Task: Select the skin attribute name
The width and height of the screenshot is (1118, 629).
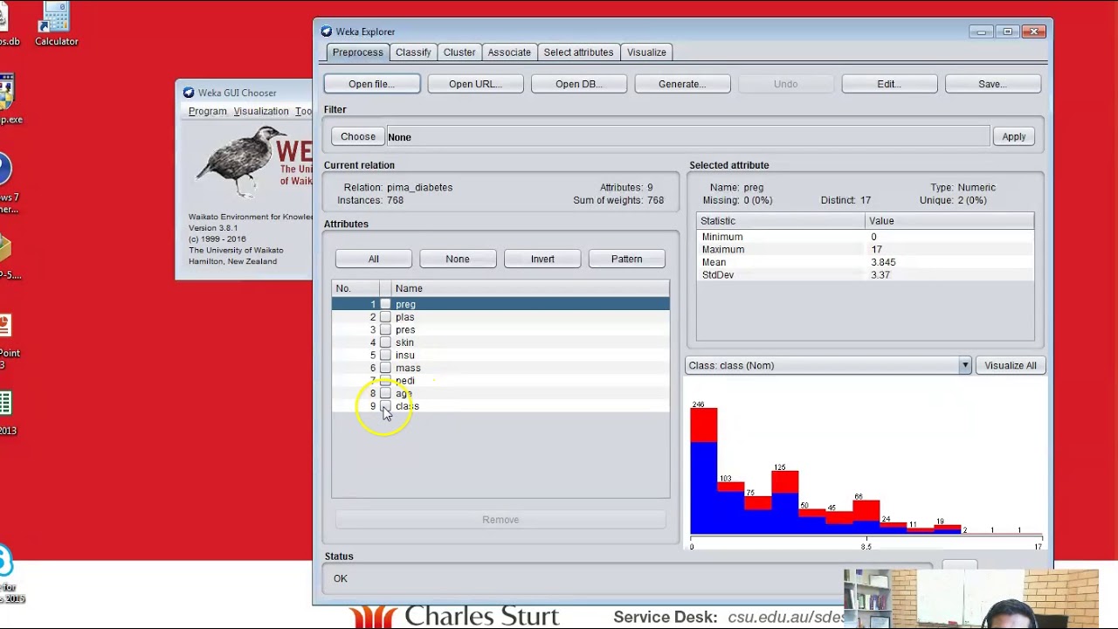Action: coord(404,342)
